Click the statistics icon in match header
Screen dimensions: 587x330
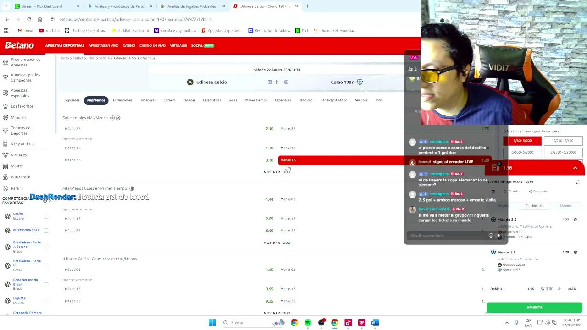[286, 82]
